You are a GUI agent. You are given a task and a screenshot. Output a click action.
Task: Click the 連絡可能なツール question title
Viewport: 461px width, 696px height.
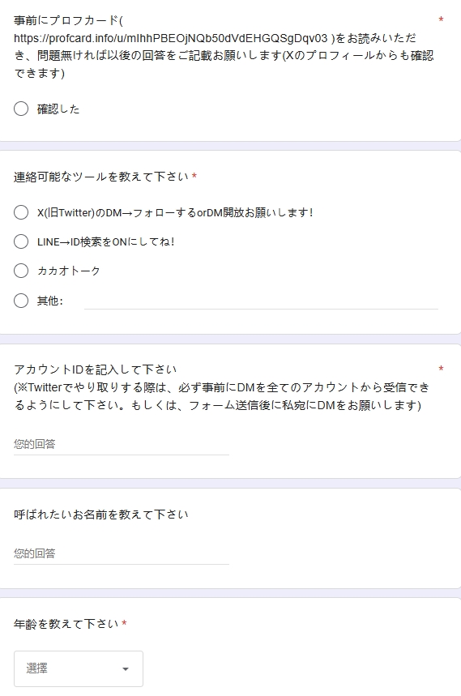[101, 177]
